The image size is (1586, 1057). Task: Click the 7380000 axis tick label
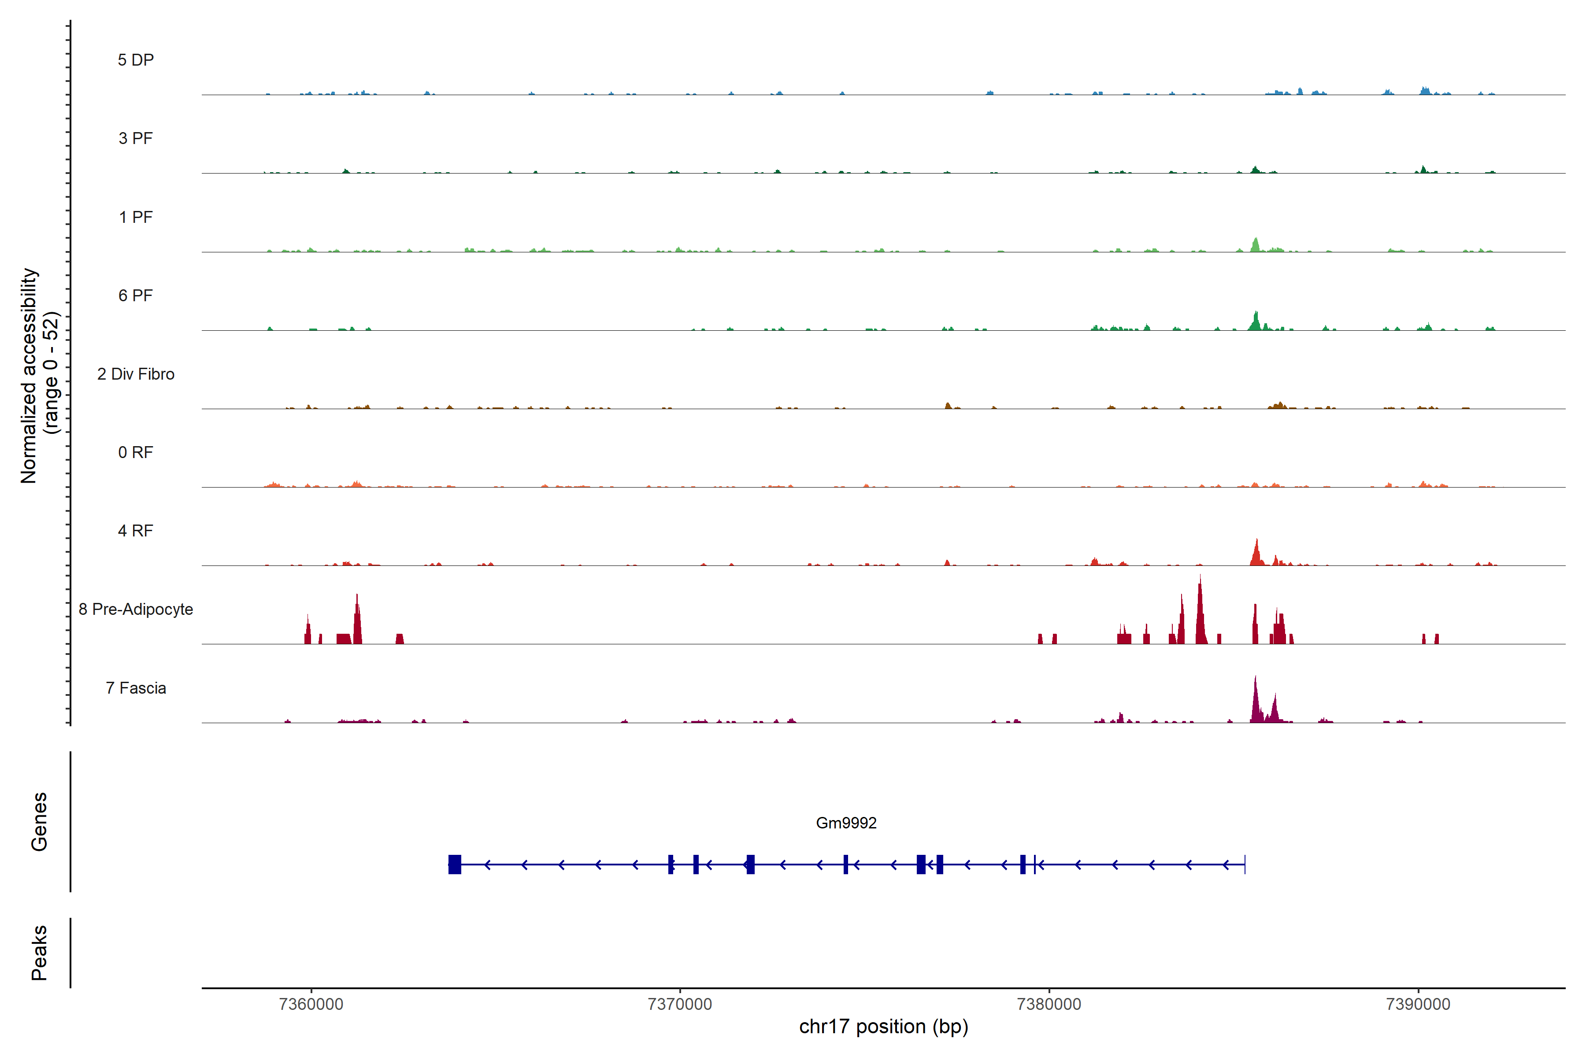point(1049,1004)
